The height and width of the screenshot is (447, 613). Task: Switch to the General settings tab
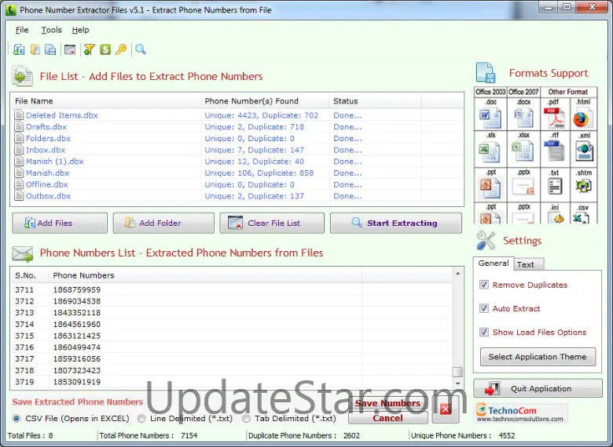(x=494, y=263)
